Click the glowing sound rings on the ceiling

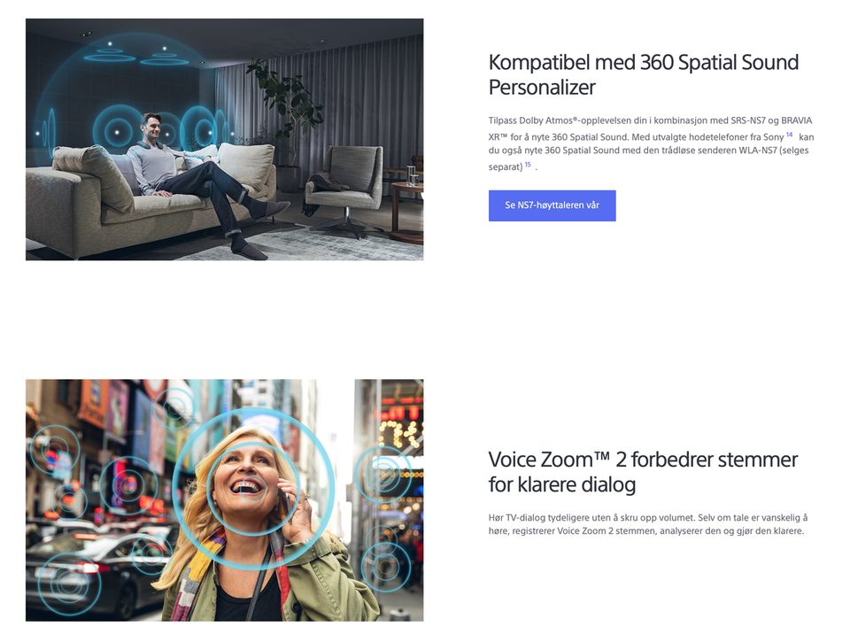pos(135,55)
